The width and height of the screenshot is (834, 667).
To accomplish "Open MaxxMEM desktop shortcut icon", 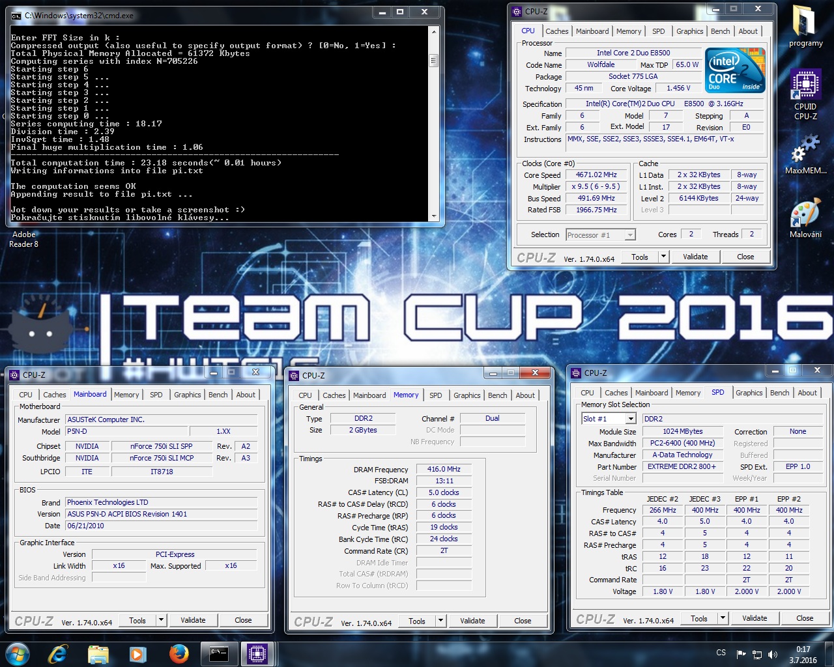I will point(805,154).
